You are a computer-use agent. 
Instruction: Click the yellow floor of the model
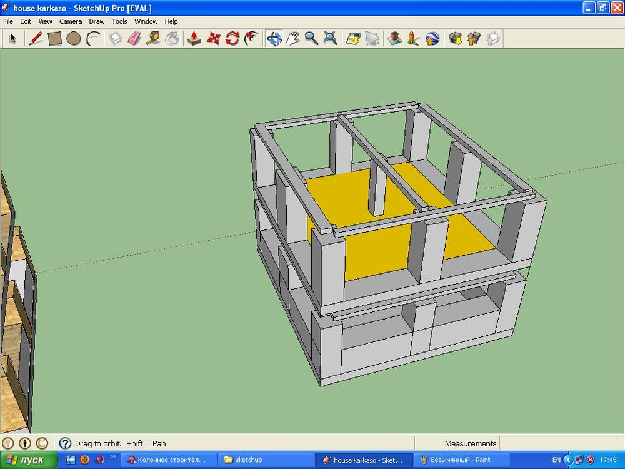(375, 250)
